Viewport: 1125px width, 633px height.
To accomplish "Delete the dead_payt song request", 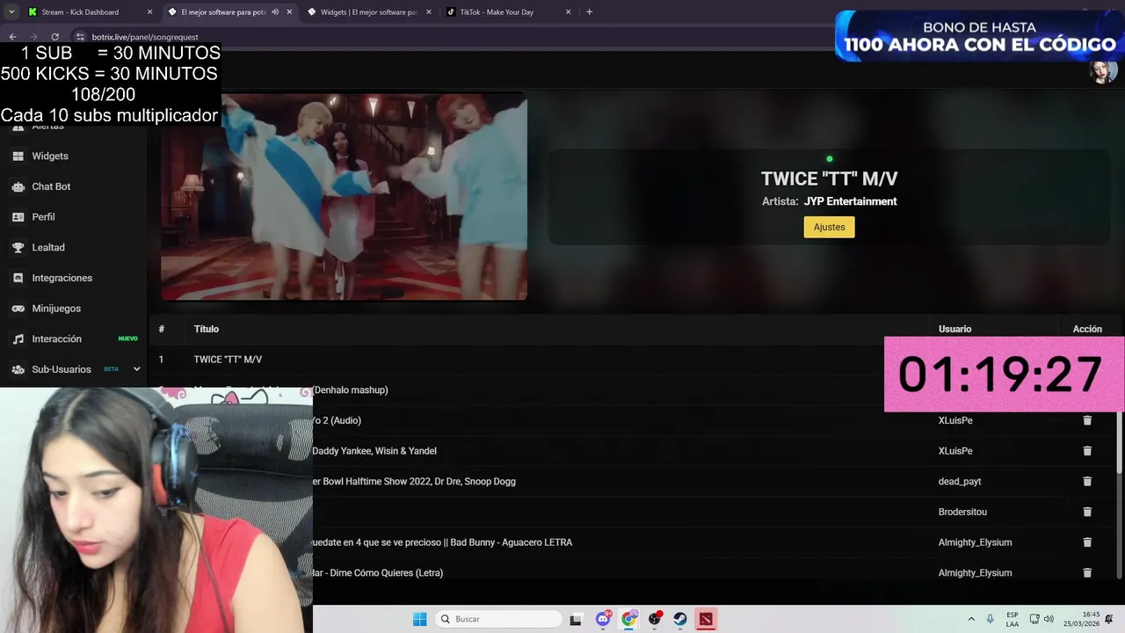I will coord(1087,482).
